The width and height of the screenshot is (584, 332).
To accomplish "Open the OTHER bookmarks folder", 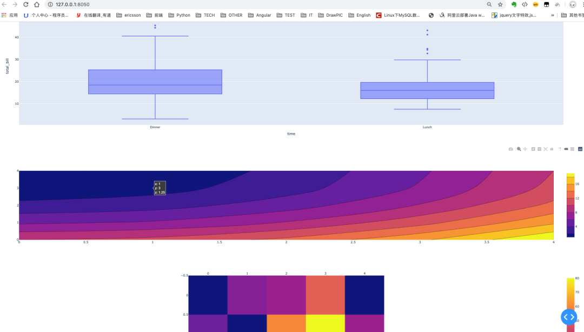I will [231, 15].
